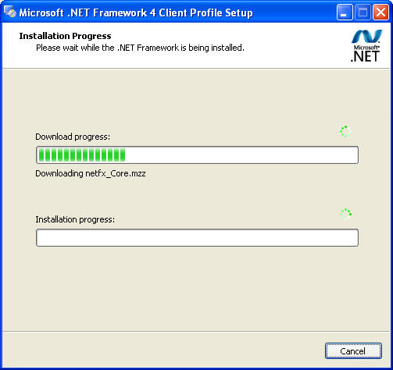
Task: Minimize the .NET Framework setup window
Action: (345, 12)
